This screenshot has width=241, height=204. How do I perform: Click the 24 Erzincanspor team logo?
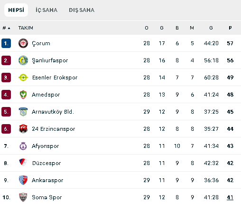pos(23,129)
